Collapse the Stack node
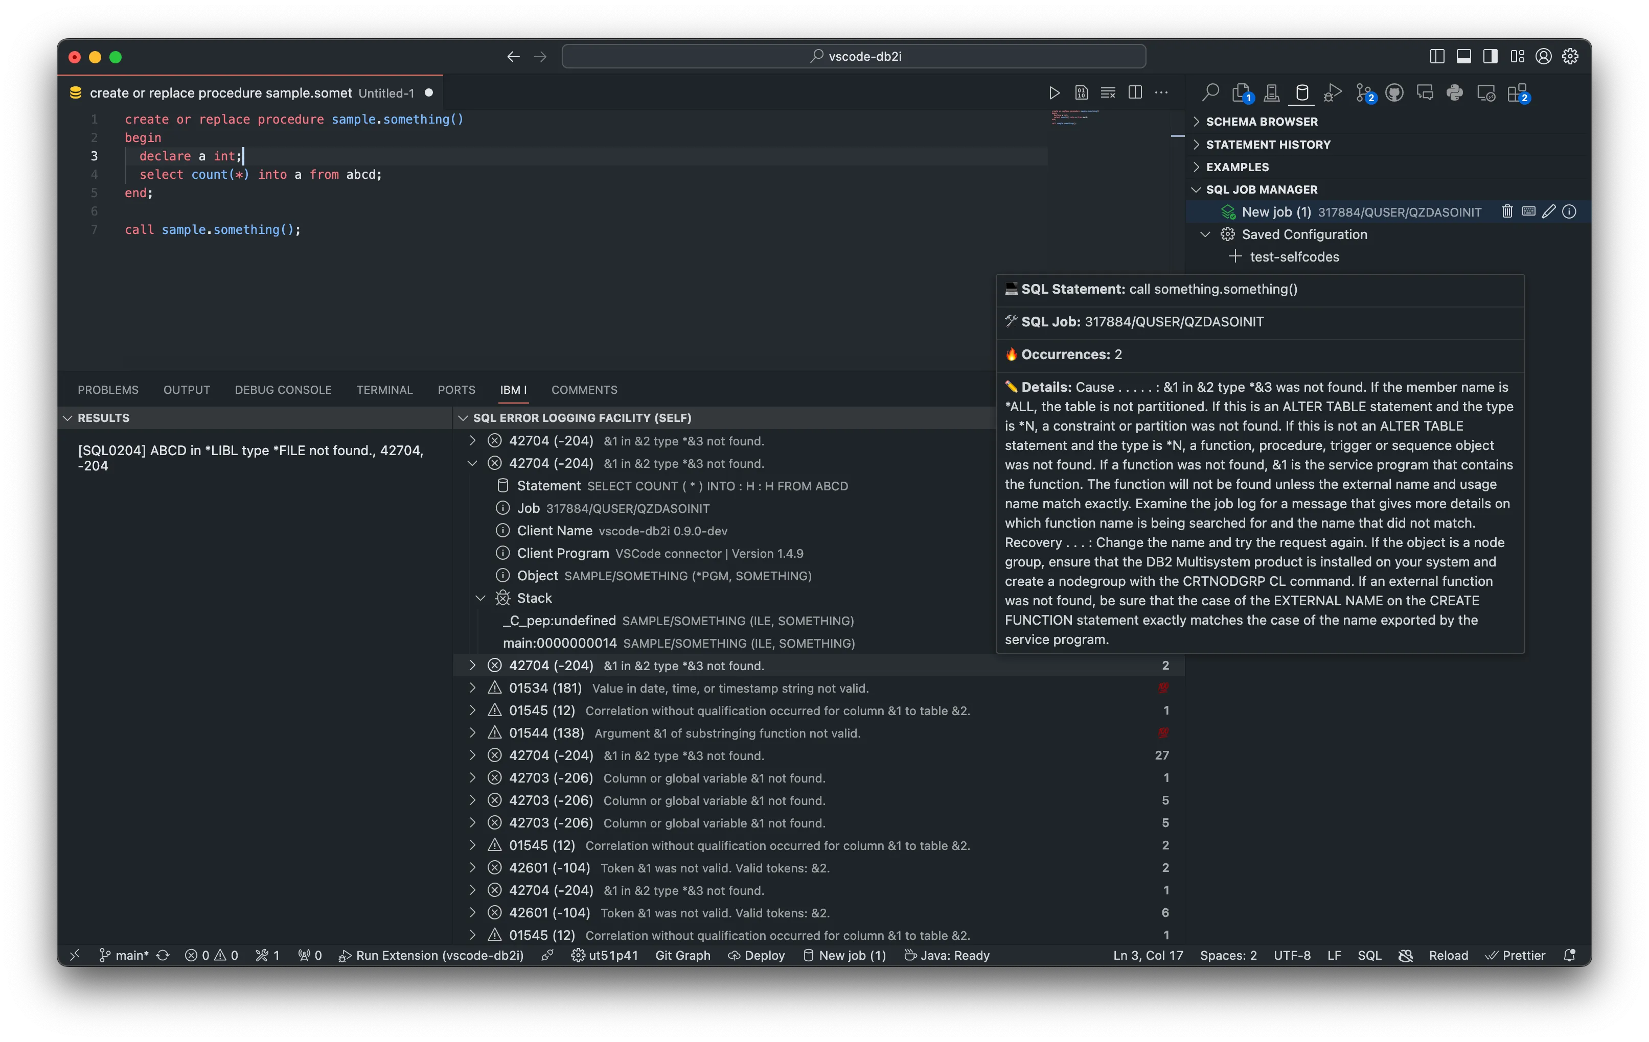 480,598
